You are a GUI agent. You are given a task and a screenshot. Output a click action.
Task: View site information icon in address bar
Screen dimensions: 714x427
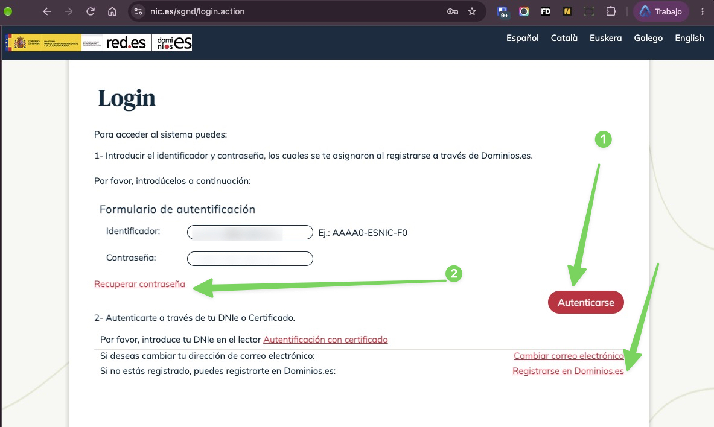pos(138,11)
